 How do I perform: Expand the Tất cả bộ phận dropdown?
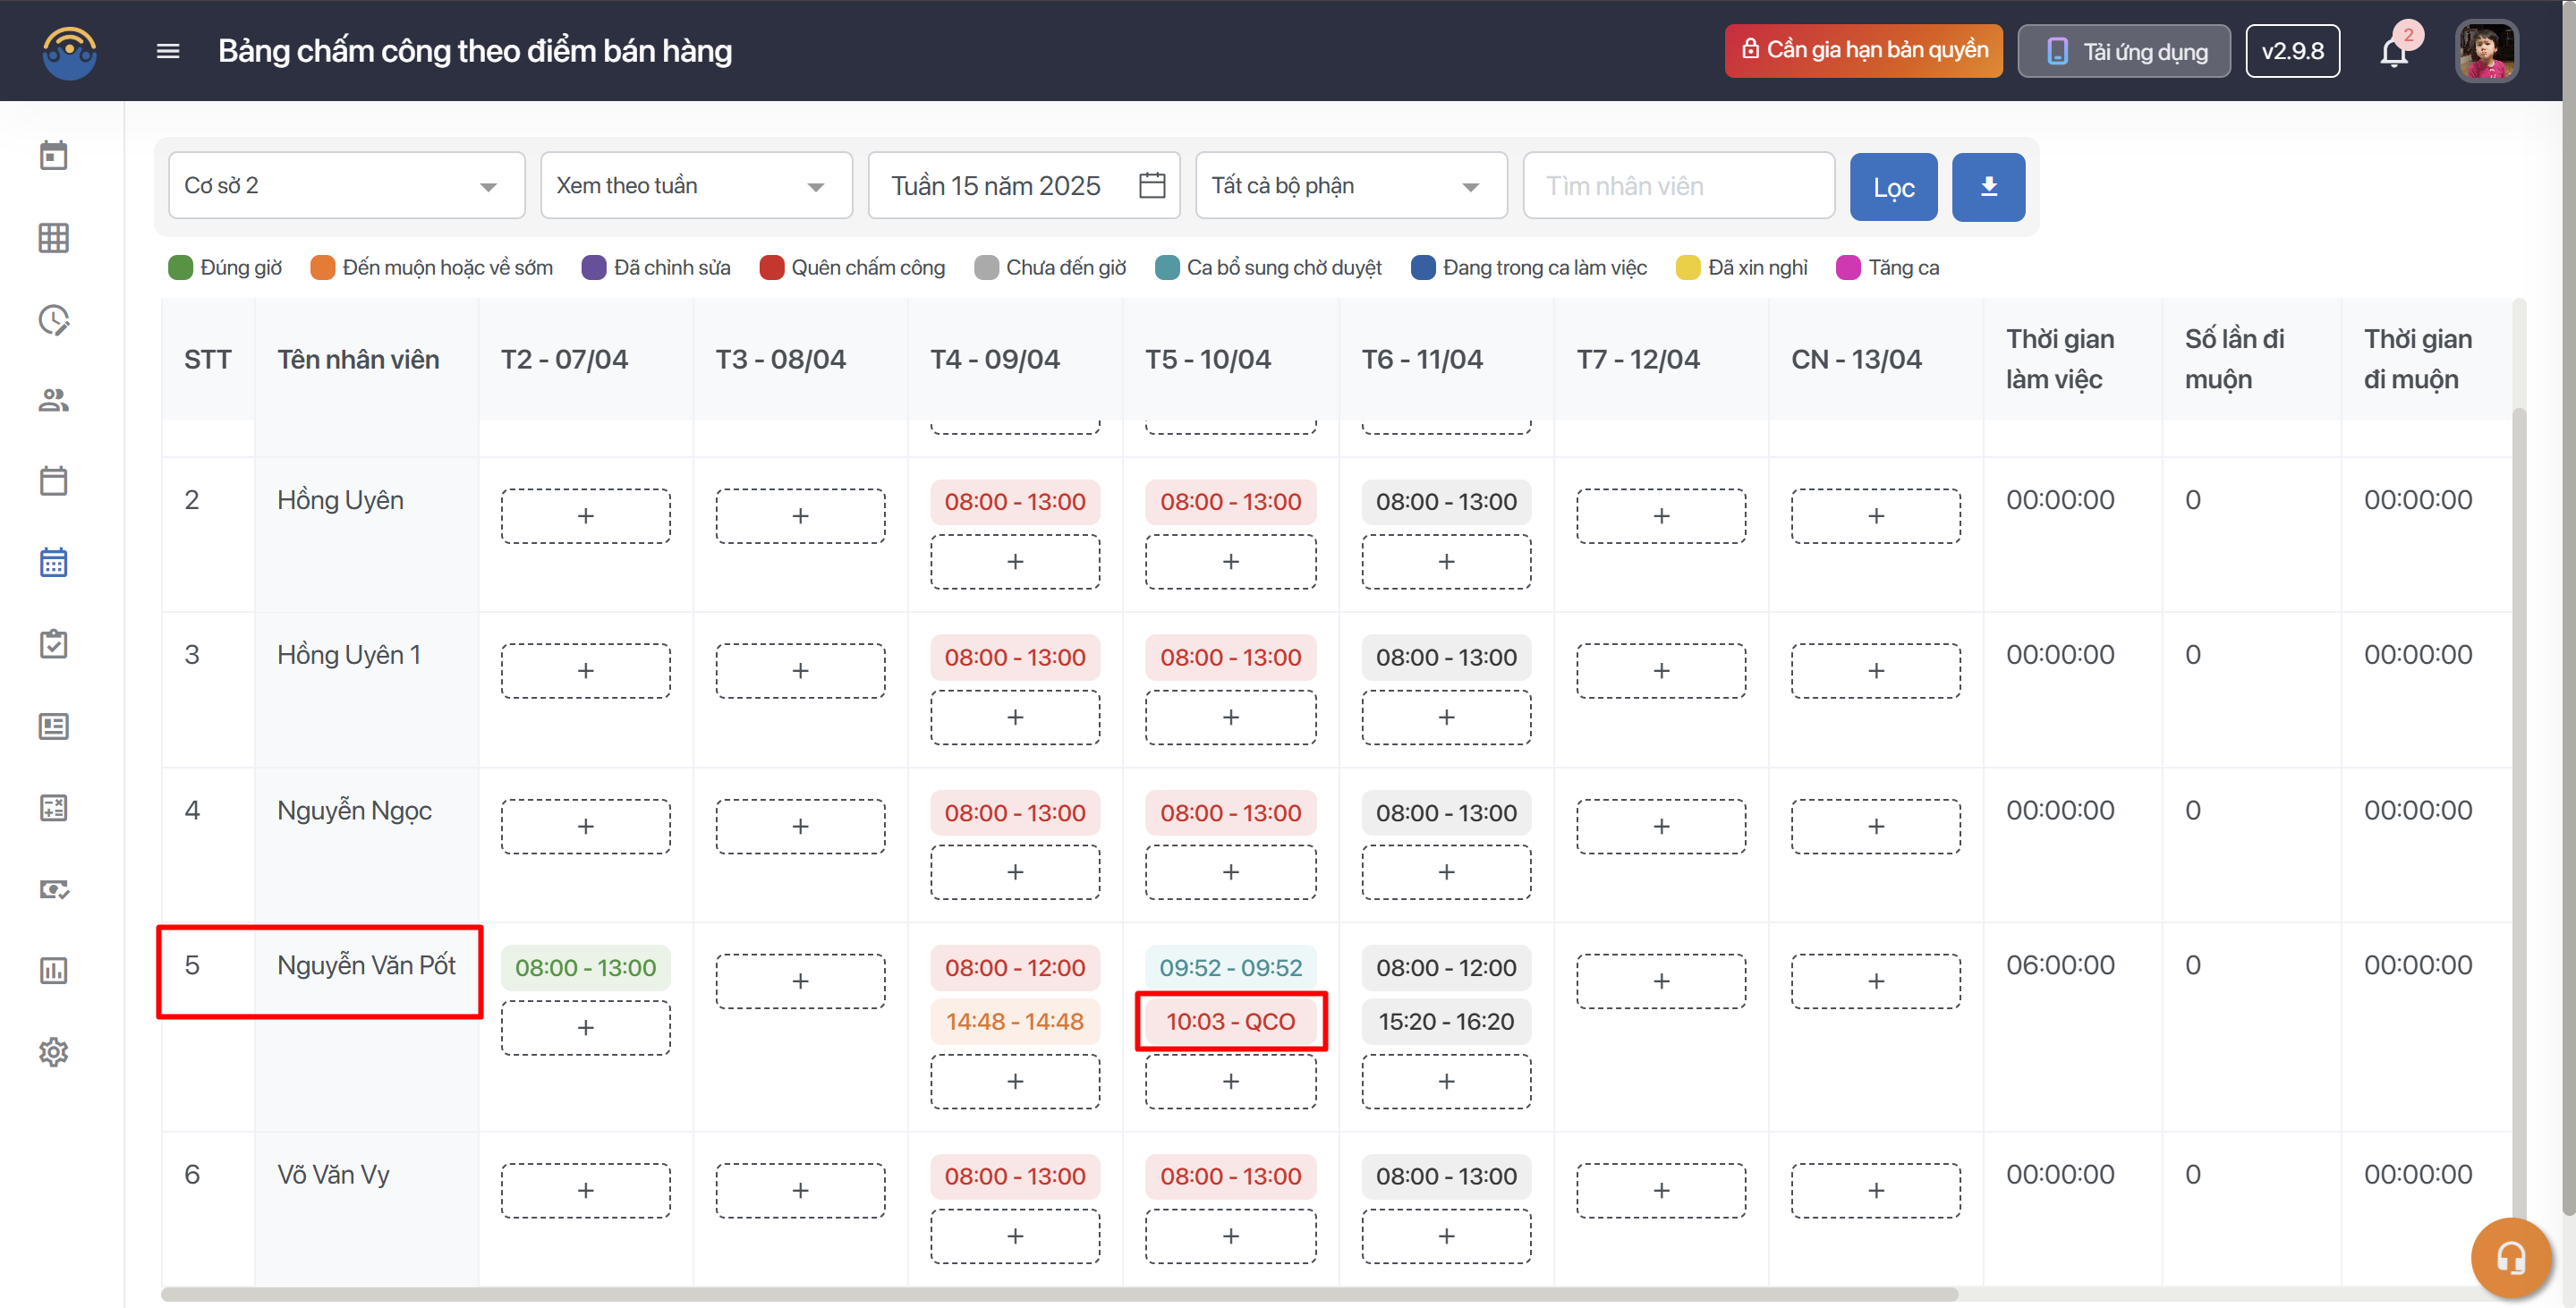click(x=1350, y=186)
